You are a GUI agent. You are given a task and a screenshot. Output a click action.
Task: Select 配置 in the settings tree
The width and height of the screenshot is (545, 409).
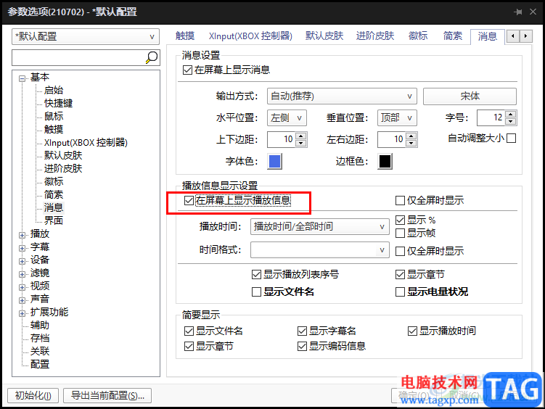pos(40,364)
